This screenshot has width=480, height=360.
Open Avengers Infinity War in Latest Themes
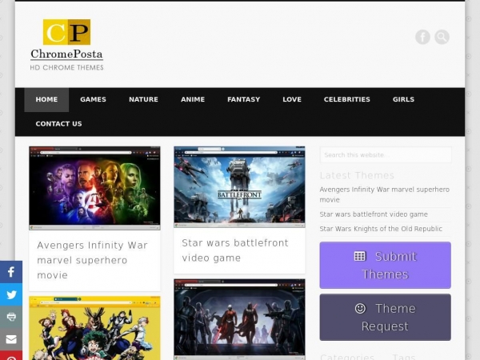pos(385,194)
